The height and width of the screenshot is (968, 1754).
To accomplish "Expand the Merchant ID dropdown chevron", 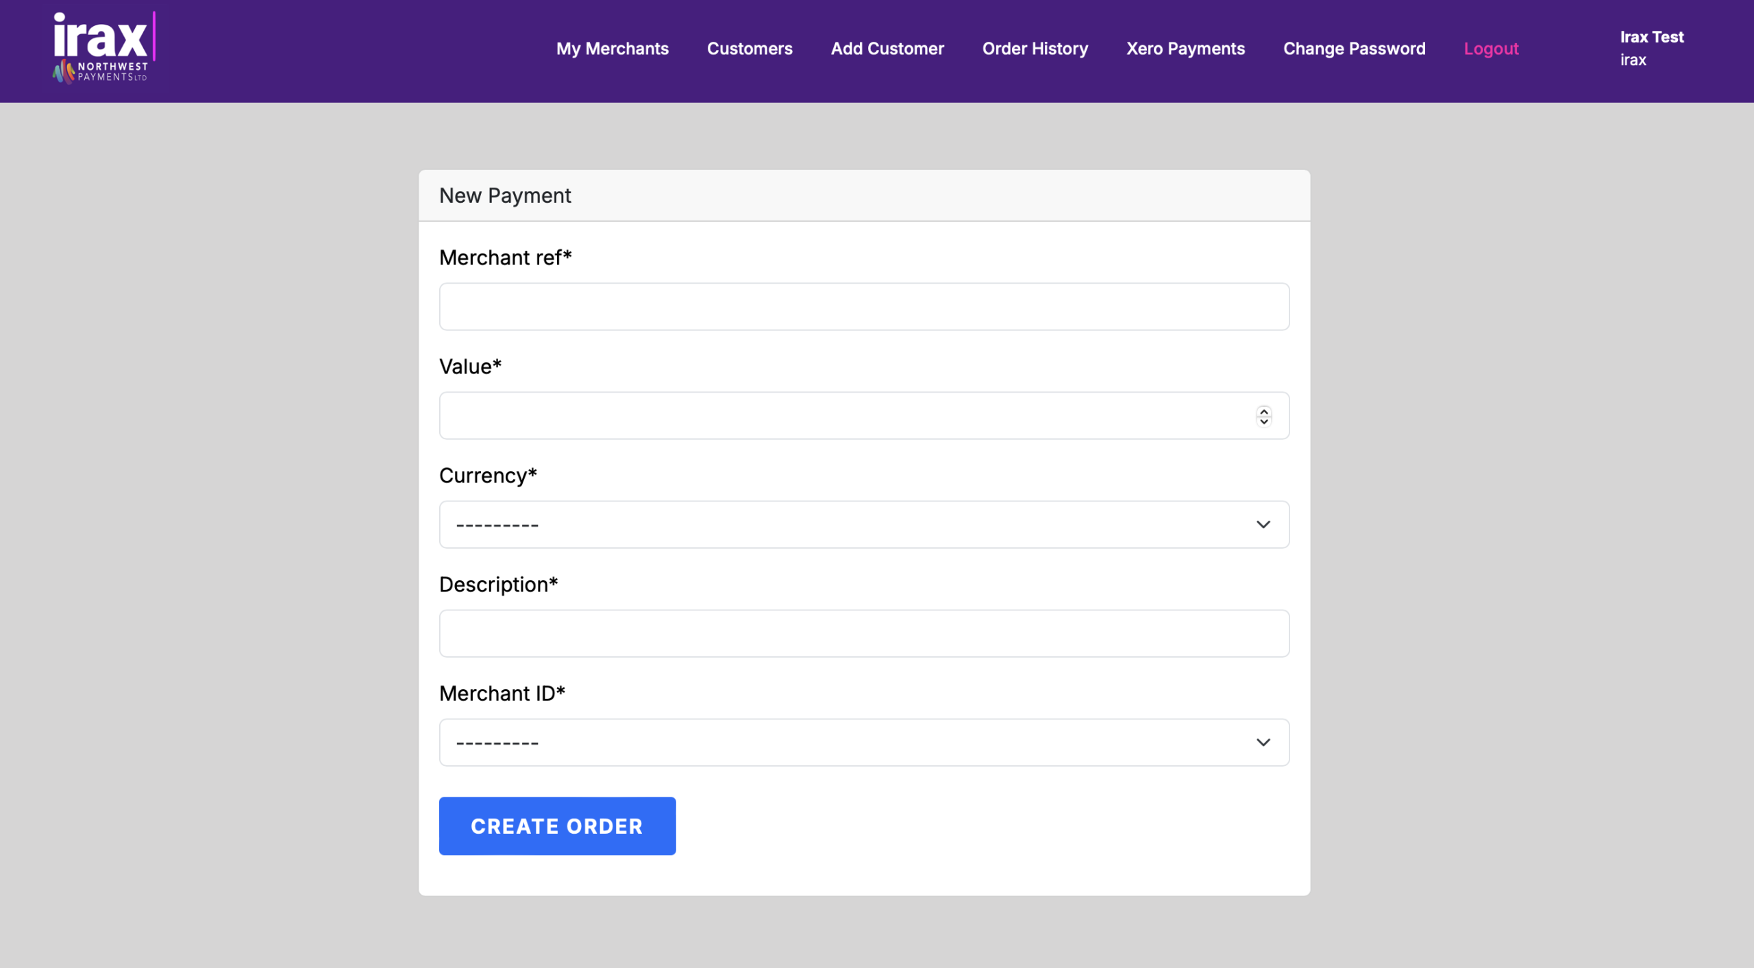I will tap(1263, 742).
